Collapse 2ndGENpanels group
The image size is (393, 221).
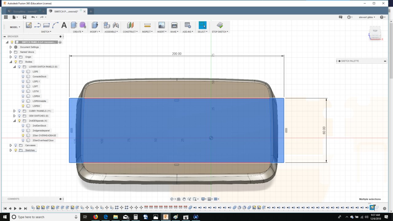[x=14, y=121]
